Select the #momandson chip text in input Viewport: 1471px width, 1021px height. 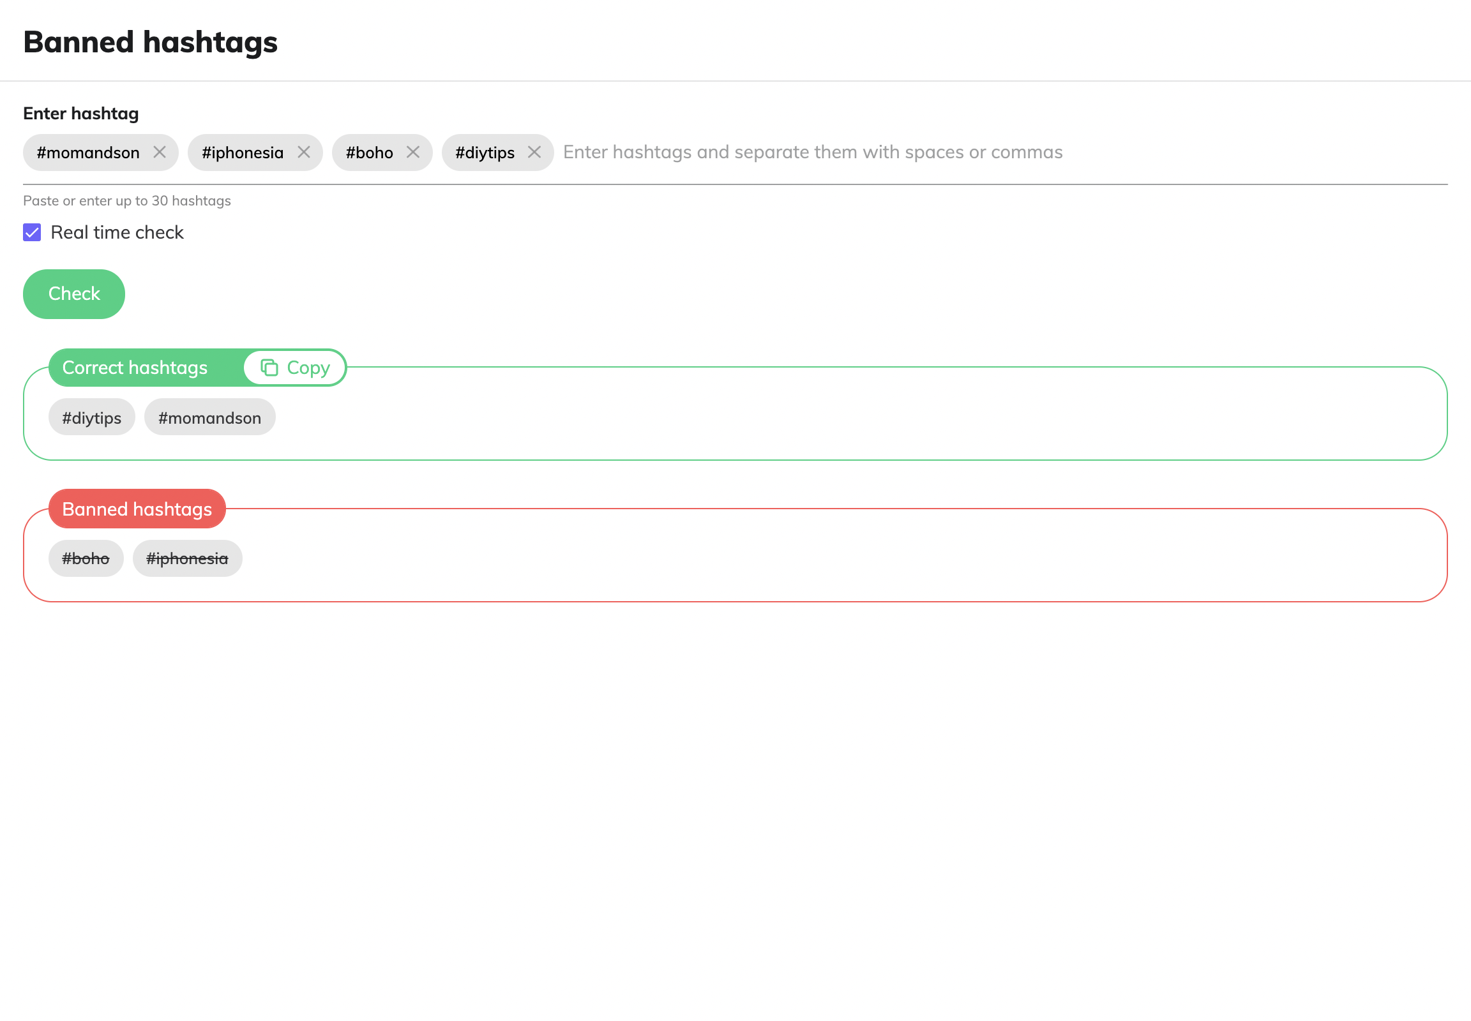tap(88, 153)
